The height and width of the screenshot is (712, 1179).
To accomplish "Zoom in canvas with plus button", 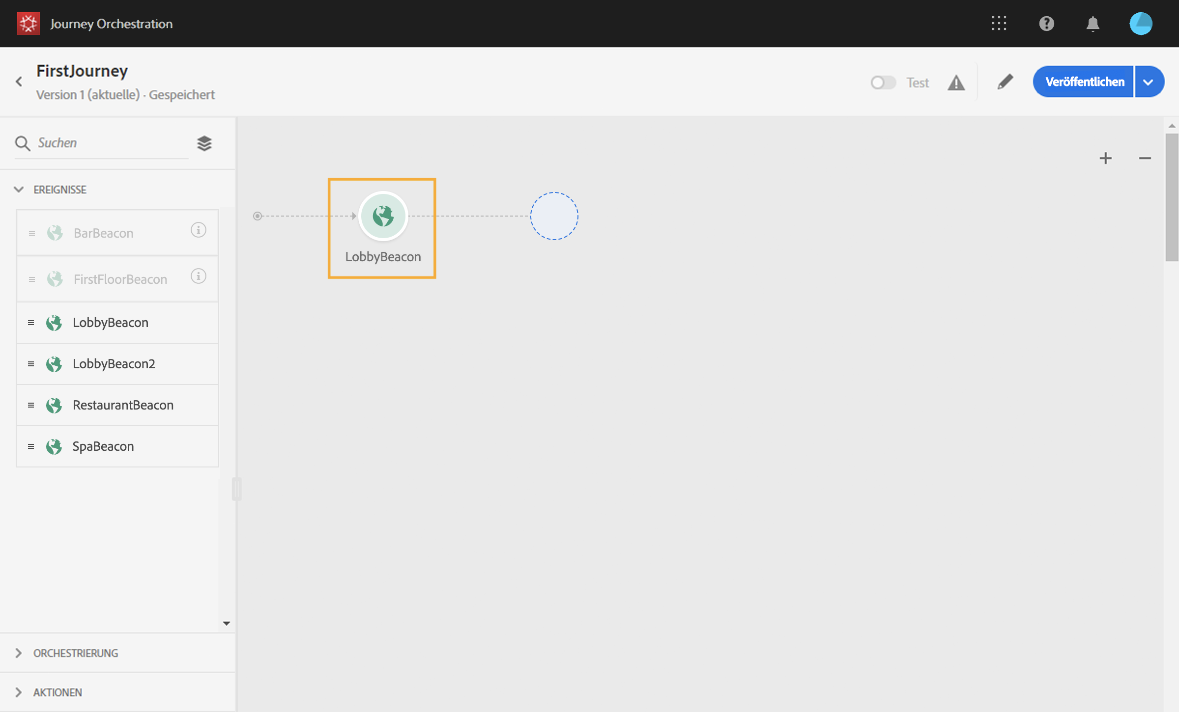I will pyautogui.click(x=1105, y=158).
